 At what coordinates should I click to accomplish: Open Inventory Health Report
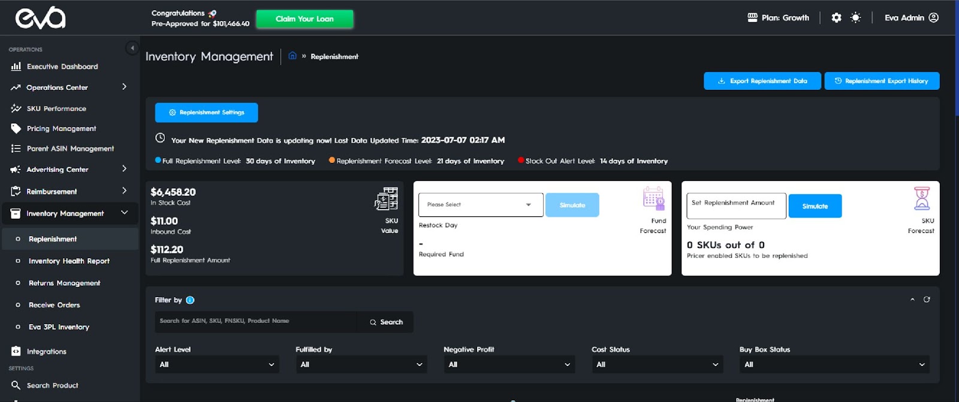(70, 261)
